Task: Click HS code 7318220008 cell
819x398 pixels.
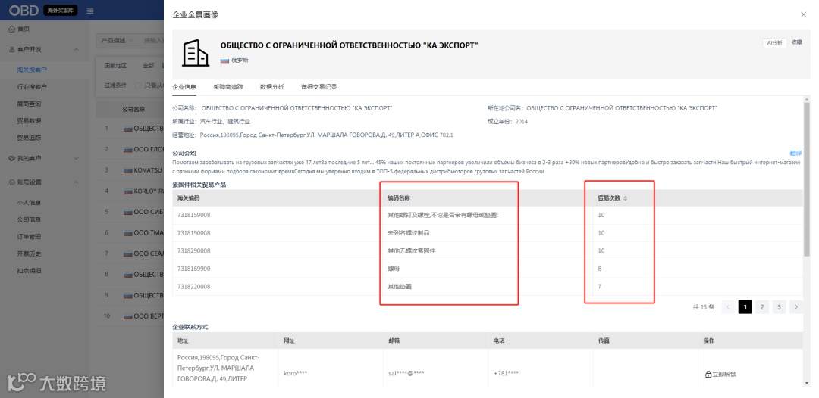Action: (x=194, y=287)
